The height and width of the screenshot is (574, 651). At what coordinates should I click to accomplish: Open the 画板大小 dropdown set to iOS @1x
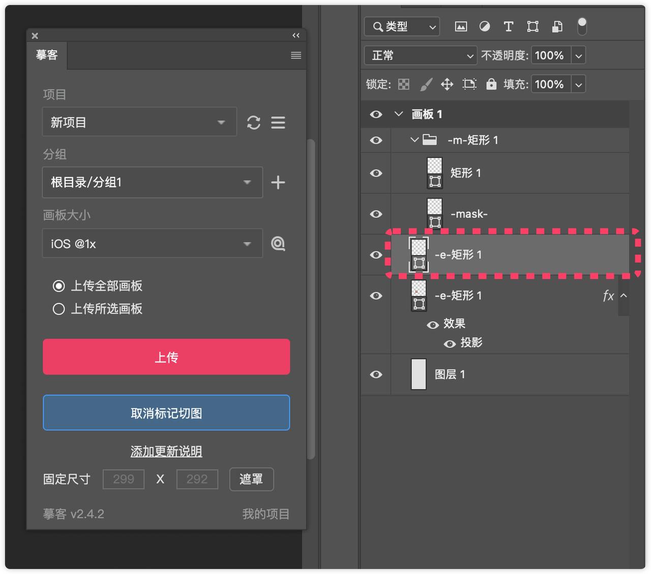[x=152, y=244]
